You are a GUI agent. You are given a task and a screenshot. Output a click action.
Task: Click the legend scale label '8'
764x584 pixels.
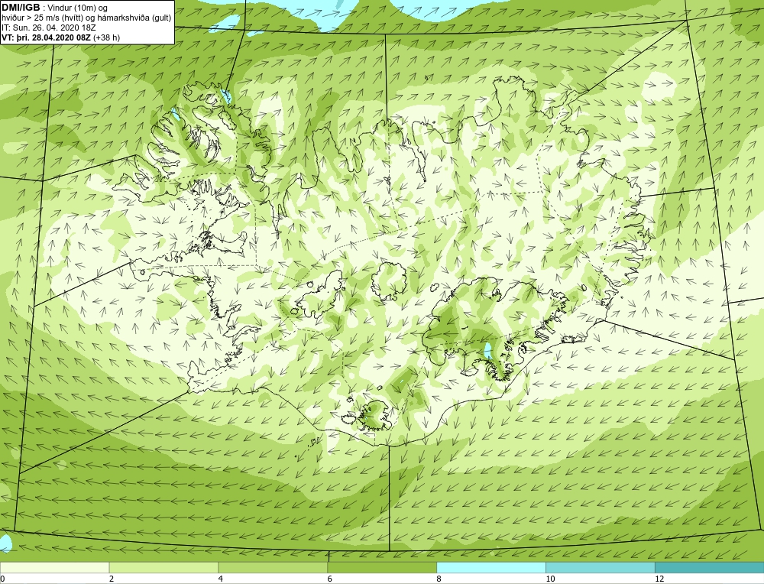point(439,579)
